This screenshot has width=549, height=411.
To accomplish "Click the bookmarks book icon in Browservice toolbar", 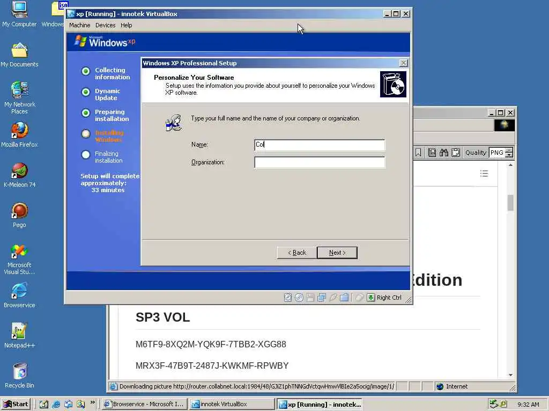I will point(432,153).
